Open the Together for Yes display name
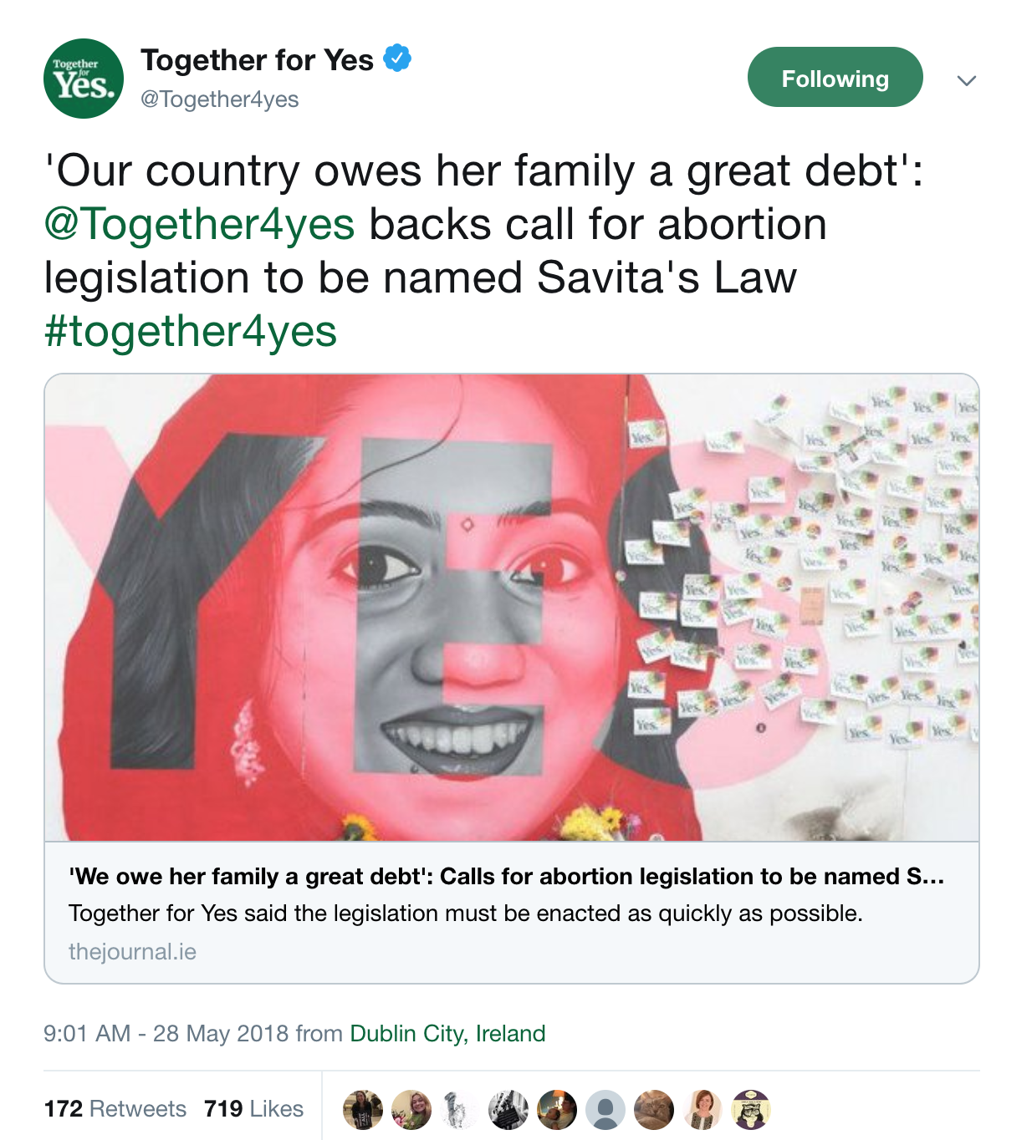Viewport: 1032px width, 1140px height. (x=257, y=60)
